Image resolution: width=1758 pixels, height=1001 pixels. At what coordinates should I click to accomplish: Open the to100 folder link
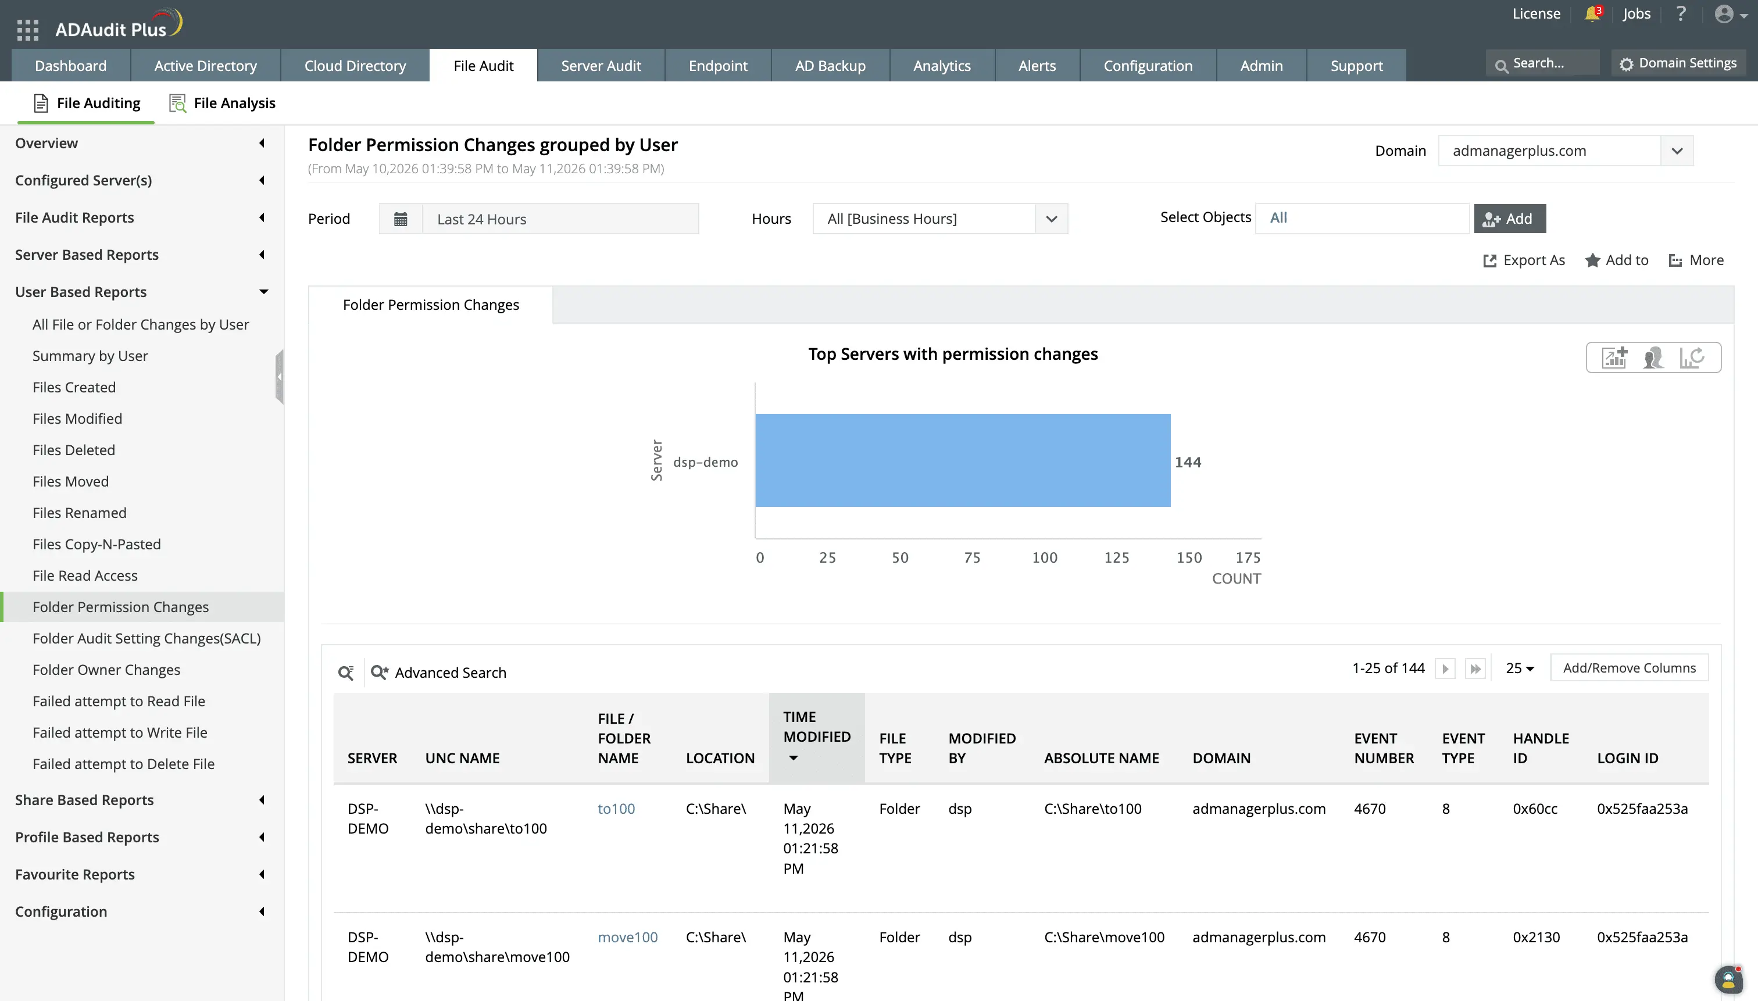(x=616, y=809)
